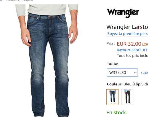This screenshot has height=117, width=148.
Task: Click the chevron arrow in size selector
Action: (x=135, y=73)
